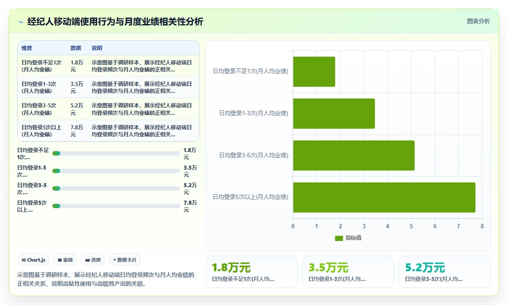This screenshot has height=305, width=508.
Task: Open the 5.2万元 data card
Action: [x=445, y=272]
